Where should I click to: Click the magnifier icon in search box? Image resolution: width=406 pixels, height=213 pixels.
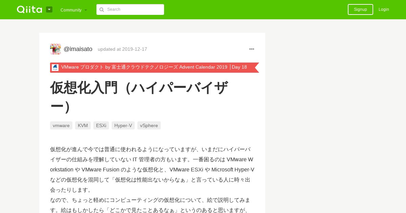click(x=101, y=9)
